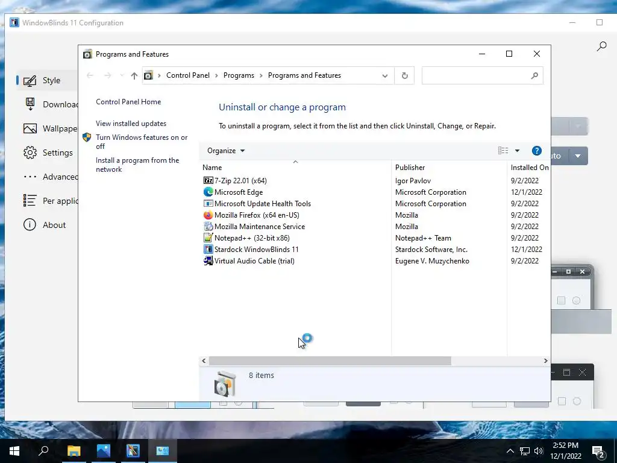Open the Organize dropdown menu

[226, 151]
